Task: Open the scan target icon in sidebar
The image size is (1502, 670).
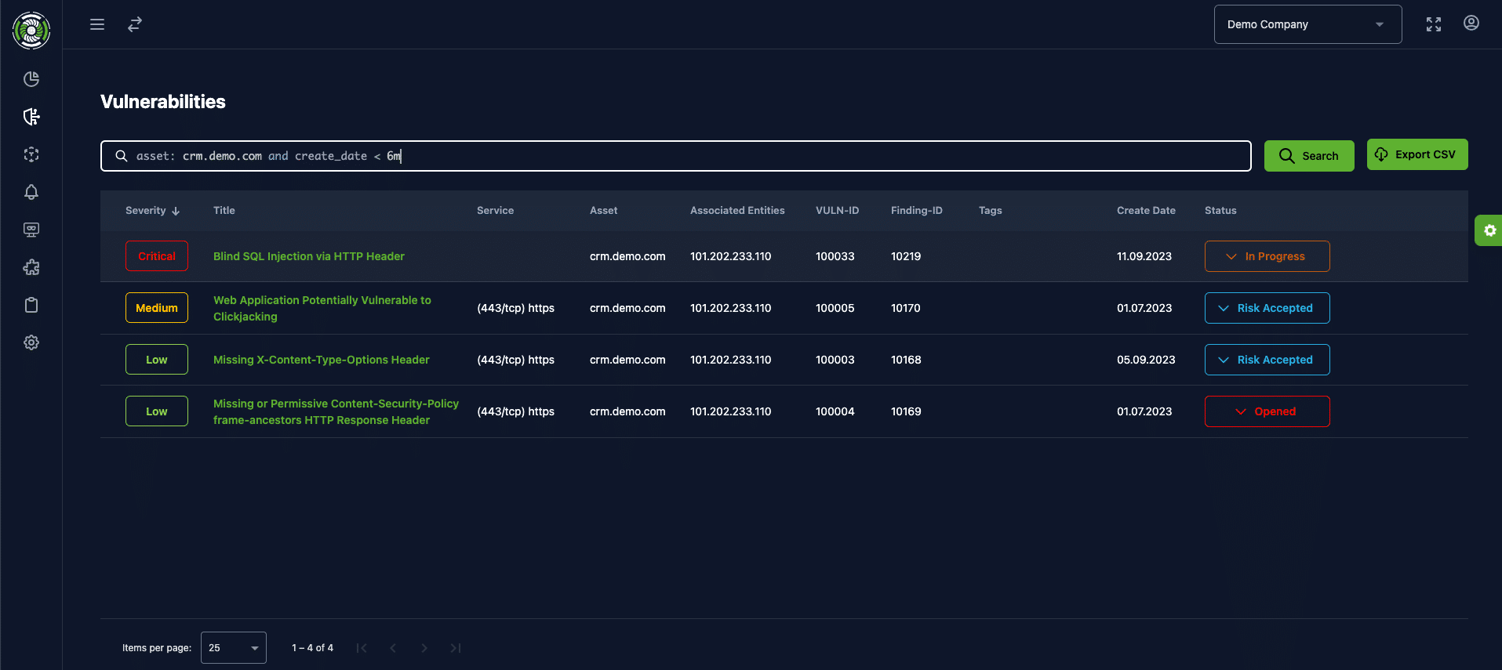Action: [x=31, y=154]
